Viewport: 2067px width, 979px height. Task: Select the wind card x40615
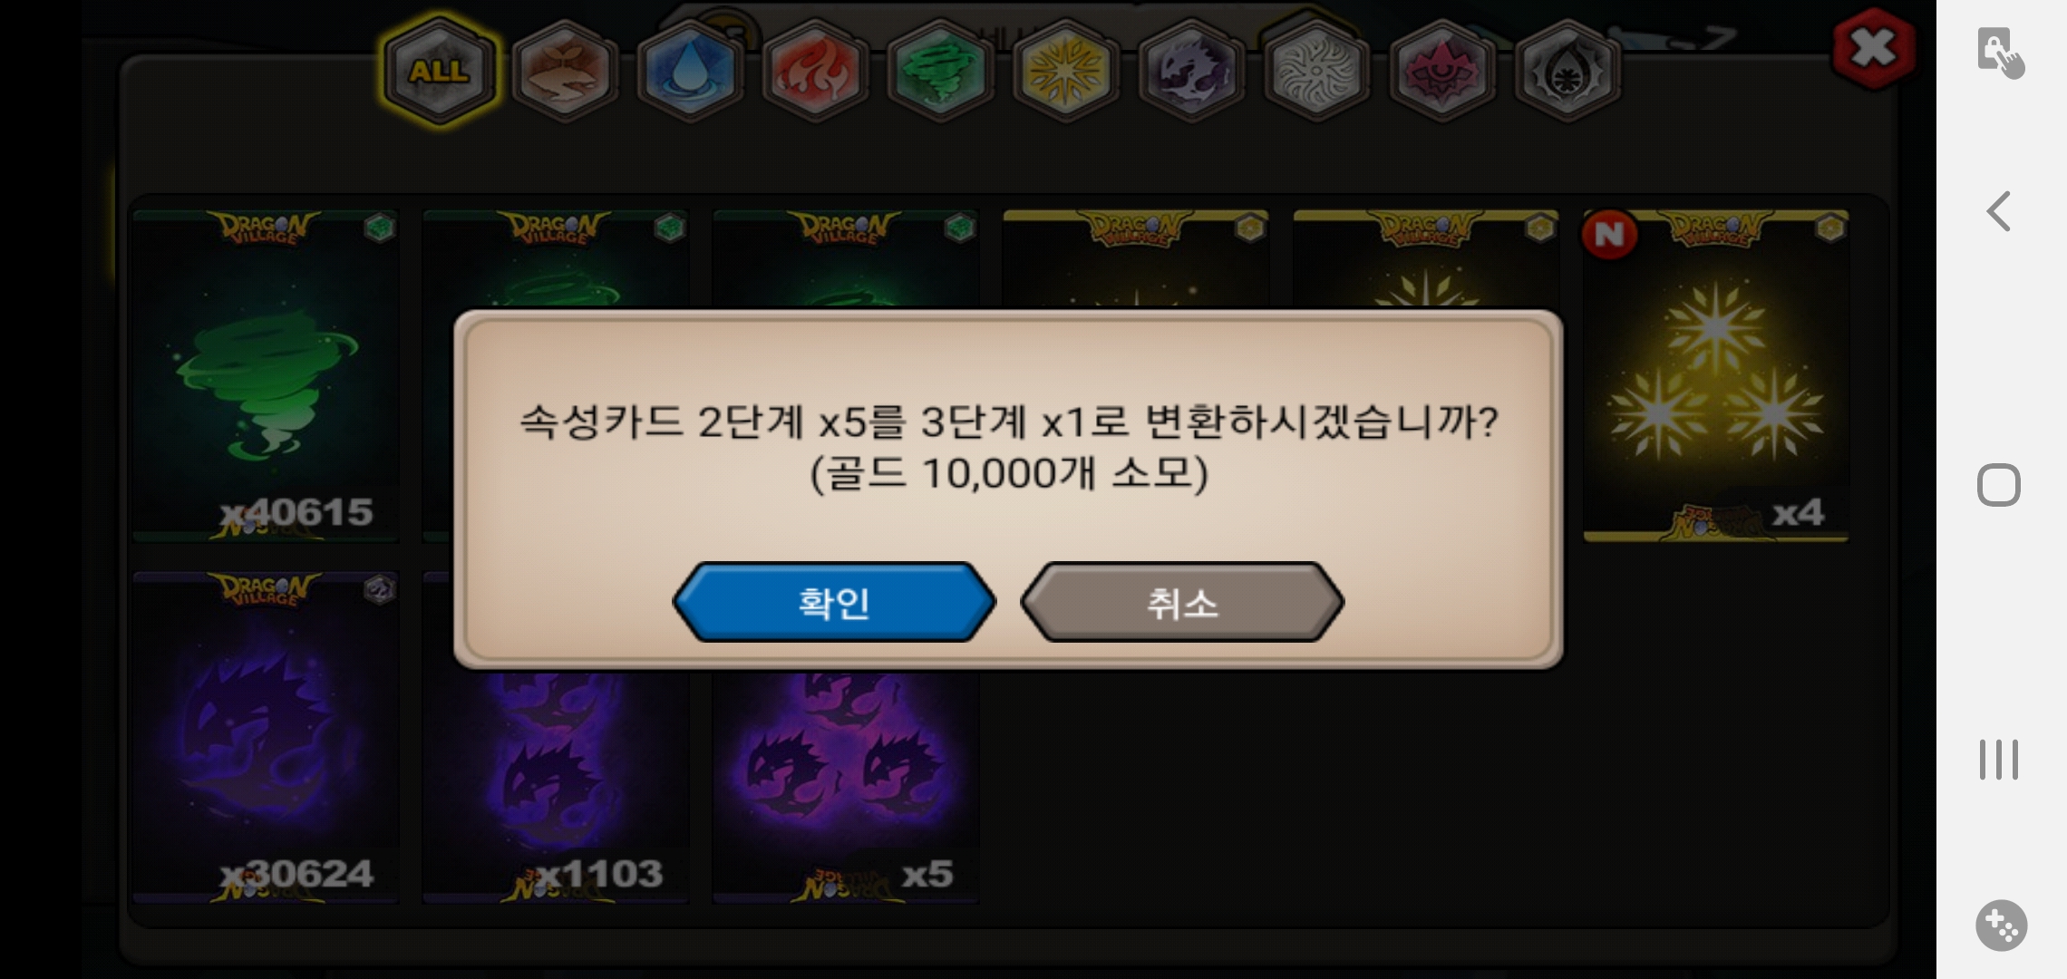tap(266, 376)
